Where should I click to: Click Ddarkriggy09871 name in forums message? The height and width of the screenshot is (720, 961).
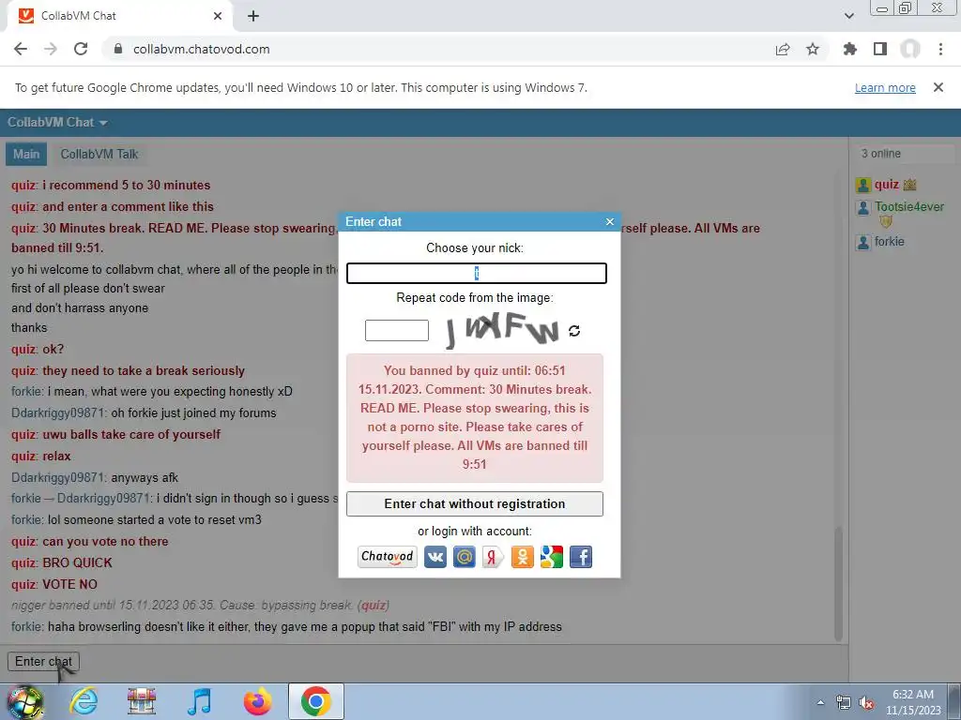pos(58,413)
